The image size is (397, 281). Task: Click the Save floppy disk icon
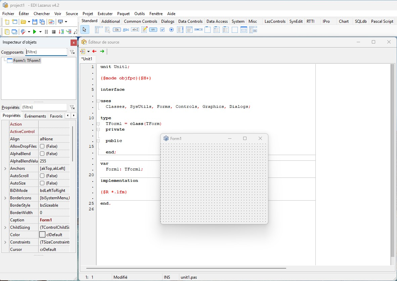[35, 22]
